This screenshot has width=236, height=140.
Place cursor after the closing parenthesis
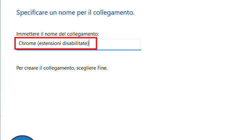coord(89,44)
